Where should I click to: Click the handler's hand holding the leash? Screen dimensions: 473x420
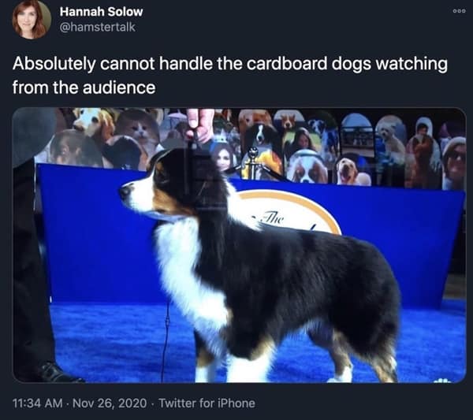pos(199,125)
